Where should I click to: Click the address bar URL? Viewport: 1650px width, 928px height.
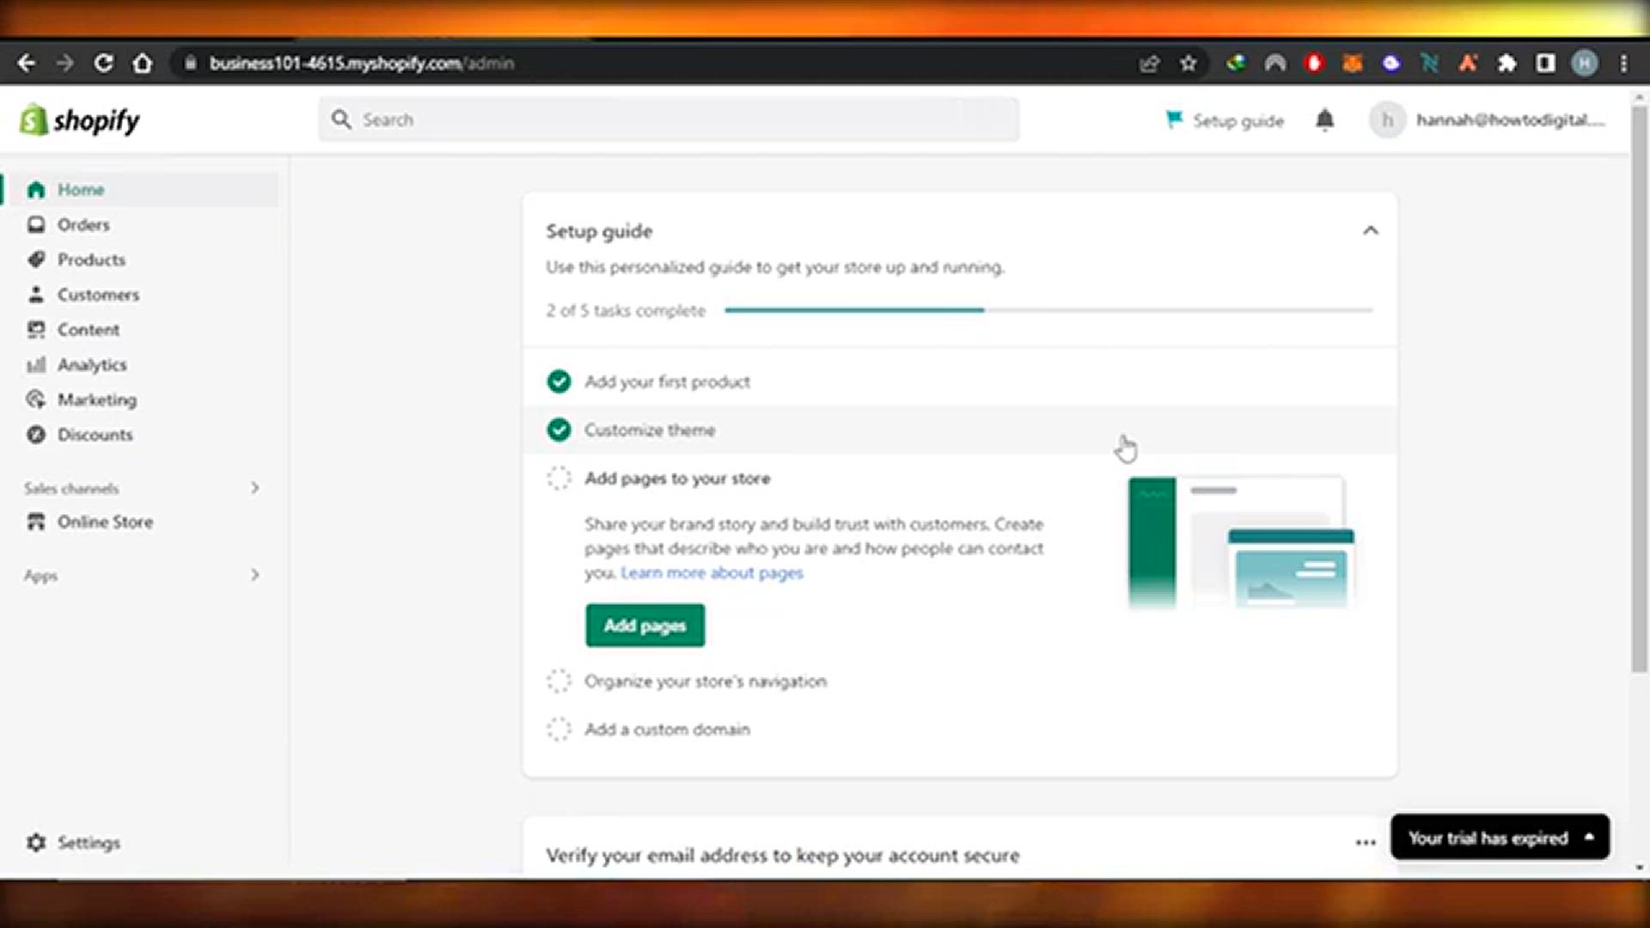click(x=361, y=63)
